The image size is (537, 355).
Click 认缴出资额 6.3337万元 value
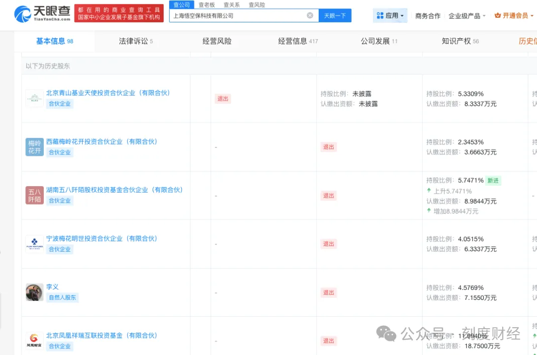(x=480, y=249)
